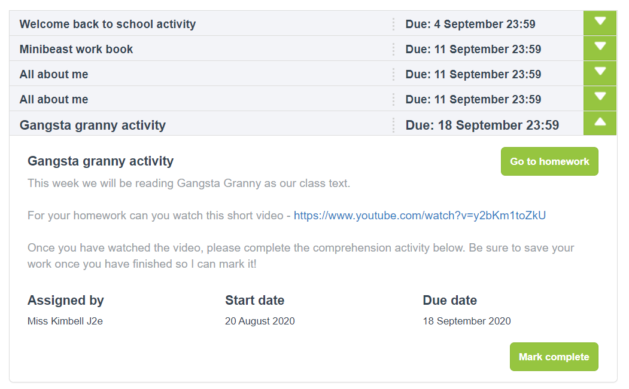Click dotted divider in Gangsta granny row
Screen dimensions: 629x389
(393, 125)
